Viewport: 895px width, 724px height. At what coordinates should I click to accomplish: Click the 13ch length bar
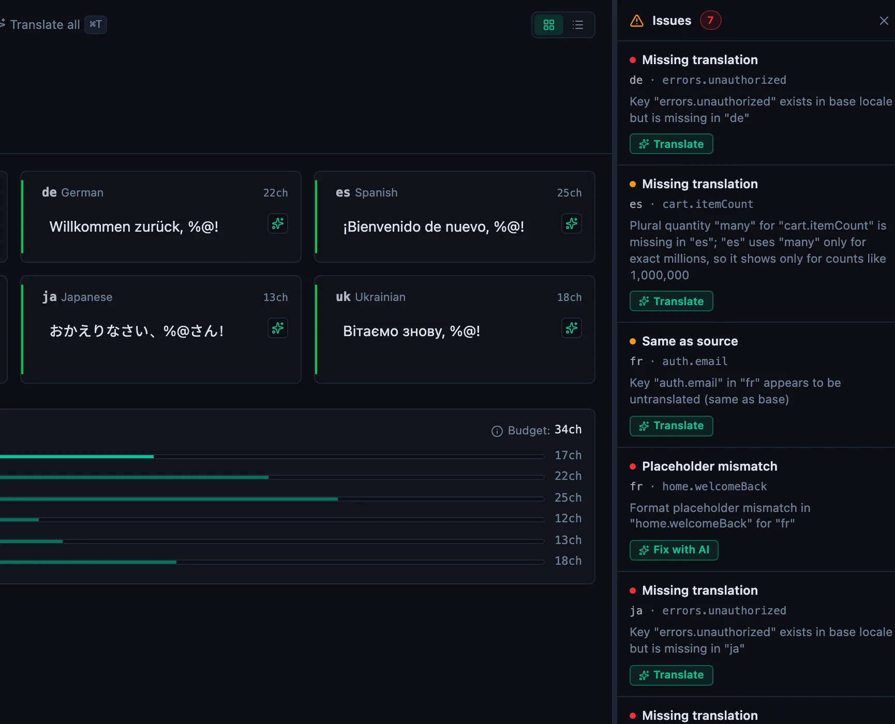click(x=272, y=541)
